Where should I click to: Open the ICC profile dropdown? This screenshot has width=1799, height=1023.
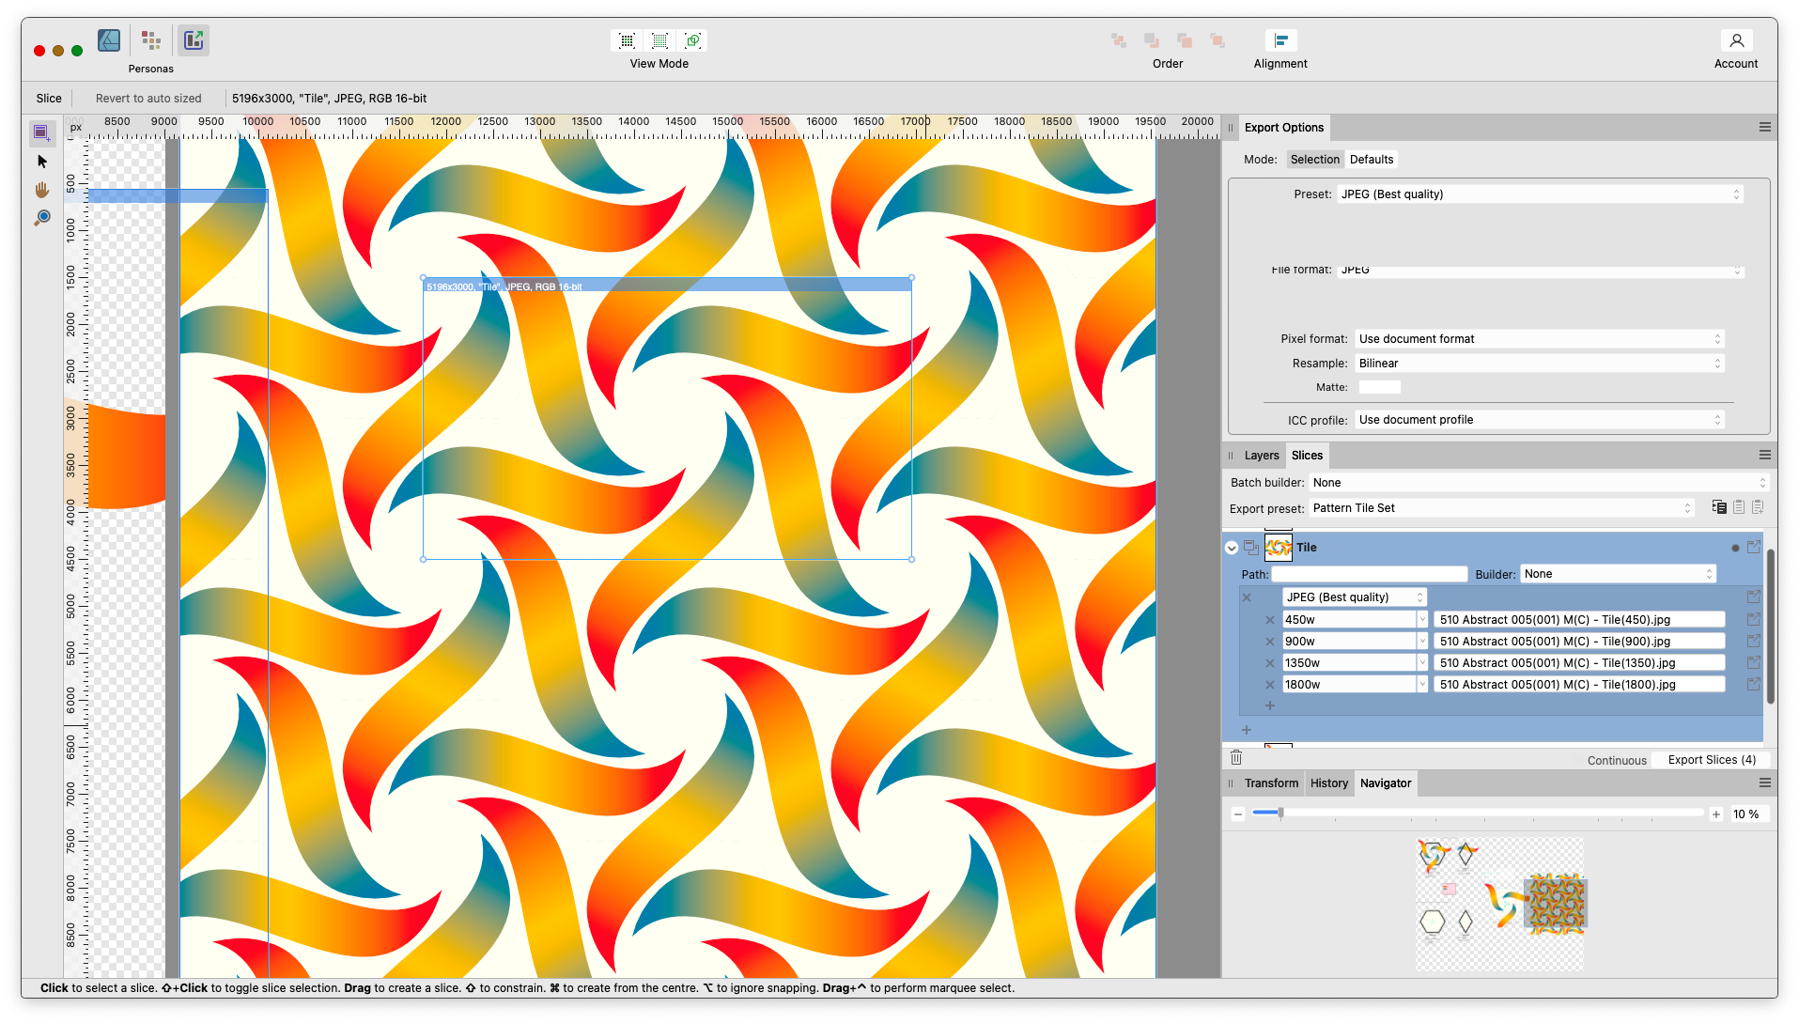1540,420
